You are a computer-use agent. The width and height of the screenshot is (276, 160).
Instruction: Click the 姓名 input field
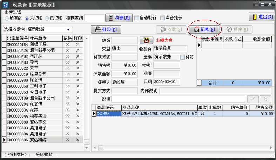pos(124,40)
